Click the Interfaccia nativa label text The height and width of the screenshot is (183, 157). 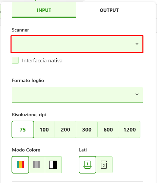tap(42, 61)
